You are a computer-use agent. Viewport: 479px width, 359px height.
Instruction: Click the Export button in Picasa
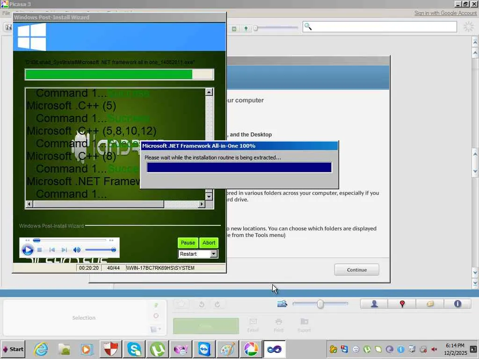[x=304, y=325]
